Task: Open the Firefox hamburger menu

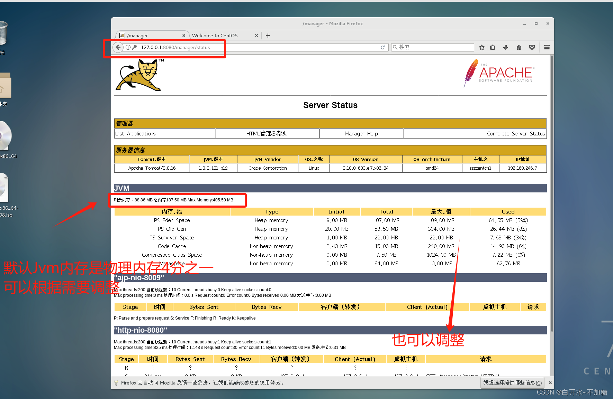Action: click(x=547, y=47)
